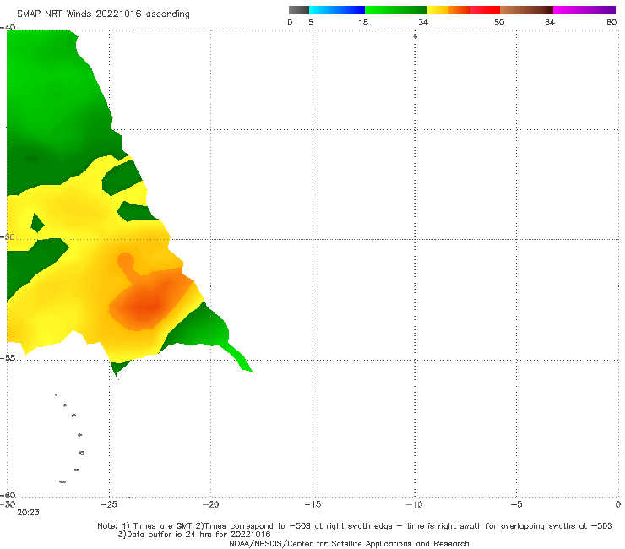
Task: Click the NOAA/NESDIS credit line
Action: pos(349,543)
